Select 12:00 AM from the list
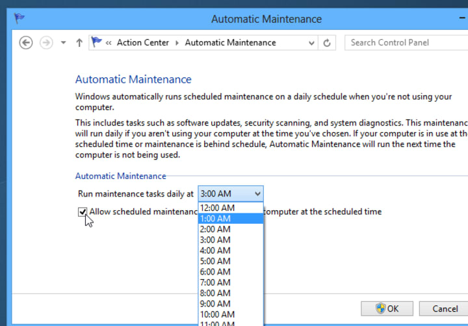Screen dimensions: 468x326 click(x=230, y=208)
